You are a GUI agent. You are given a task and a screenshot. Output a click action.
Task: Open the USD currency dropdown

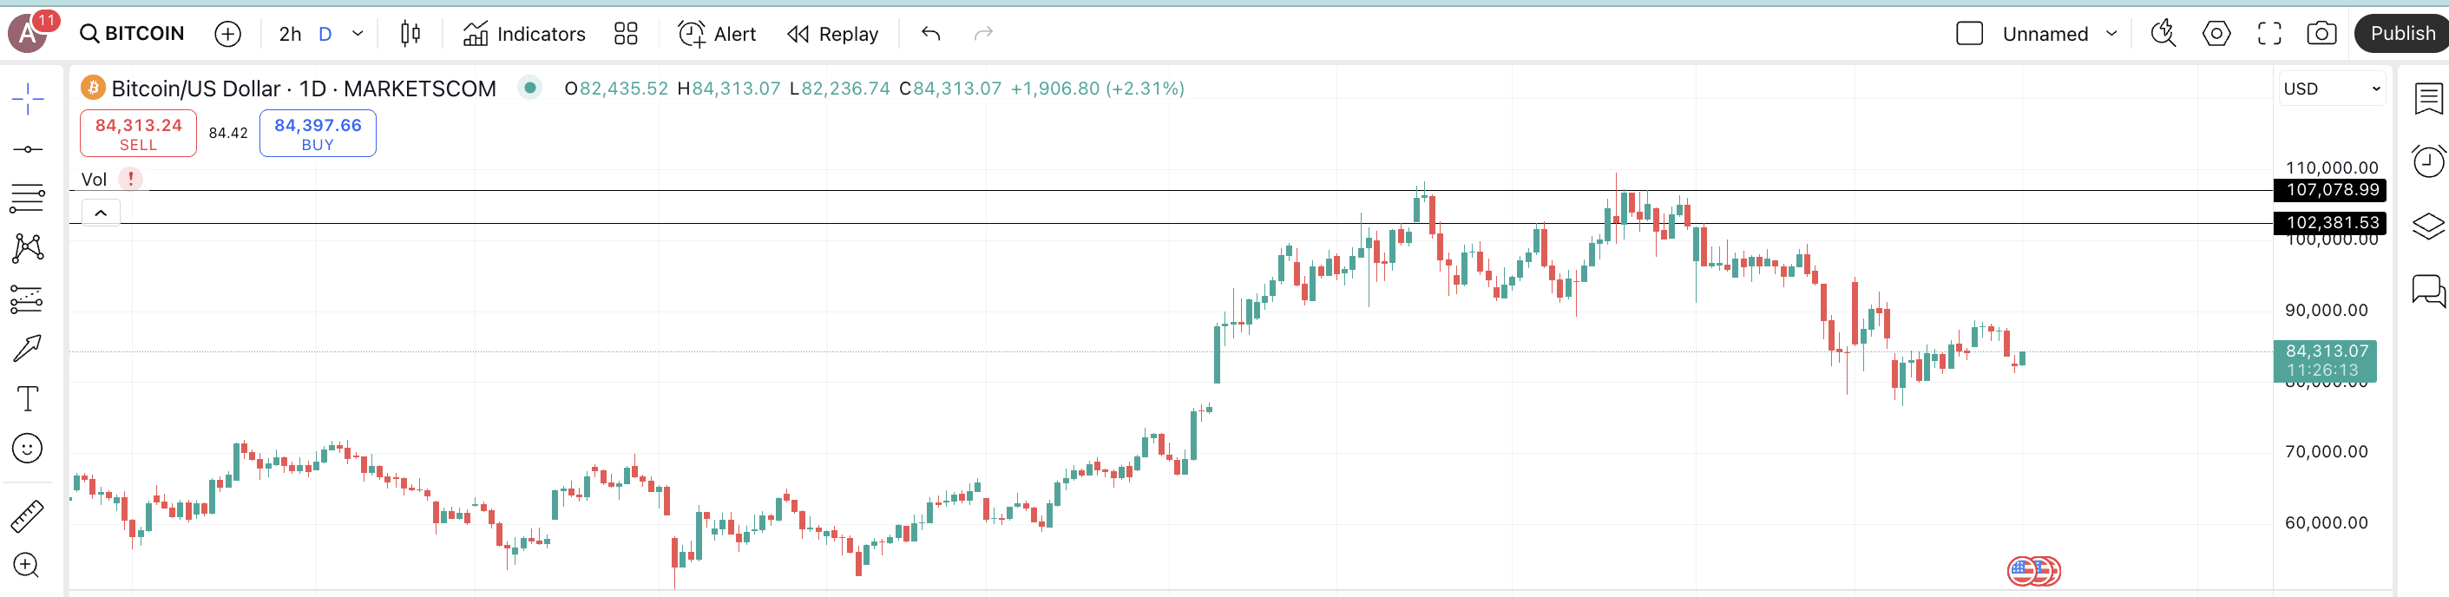[2330, 89]
